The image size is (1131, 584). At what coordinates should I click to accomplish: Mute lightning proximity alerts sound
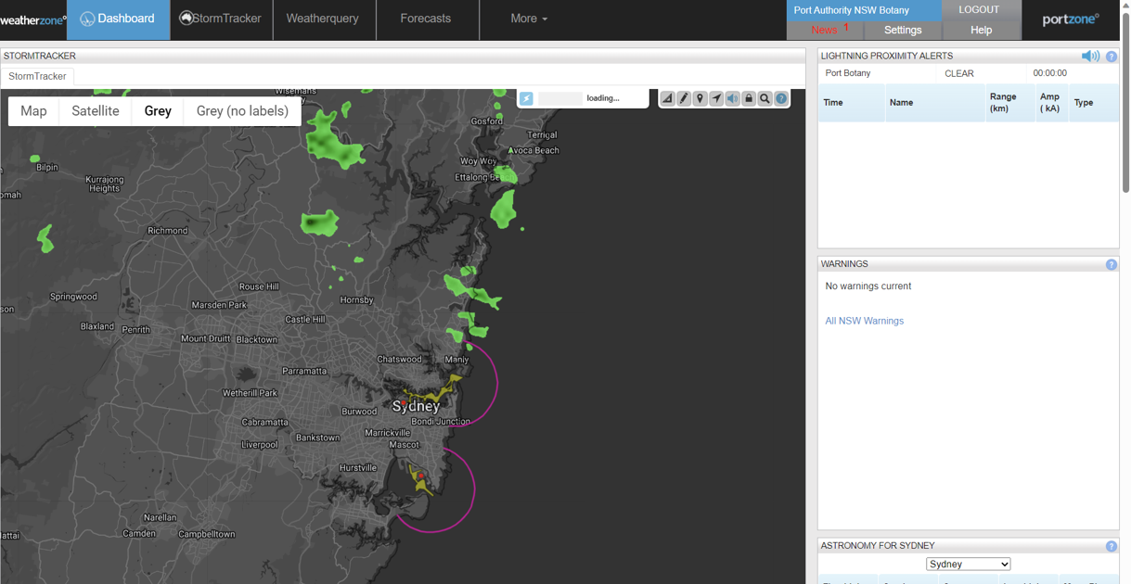coord(1090,57)
